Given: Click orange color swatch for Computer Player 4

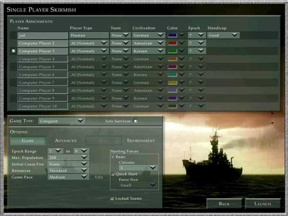Looking at the screenshot, I should (x=173, y=59).
